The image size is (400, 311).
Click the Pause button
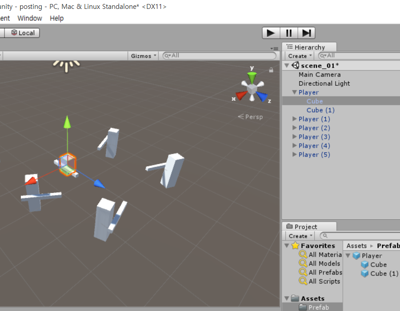(x=289, y=33)
